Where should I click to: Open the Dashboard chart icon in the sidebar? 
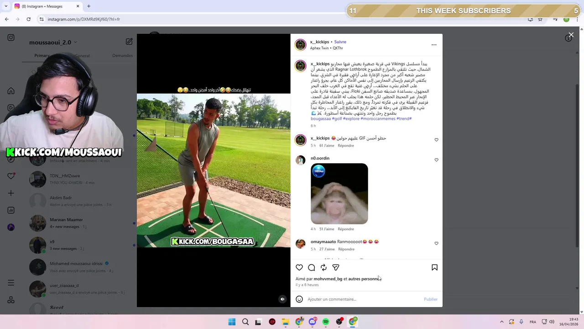(x=11, y=210)
